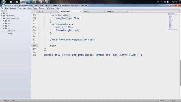
Task: Close the index.html tab
Action: (x=127, y=11)
